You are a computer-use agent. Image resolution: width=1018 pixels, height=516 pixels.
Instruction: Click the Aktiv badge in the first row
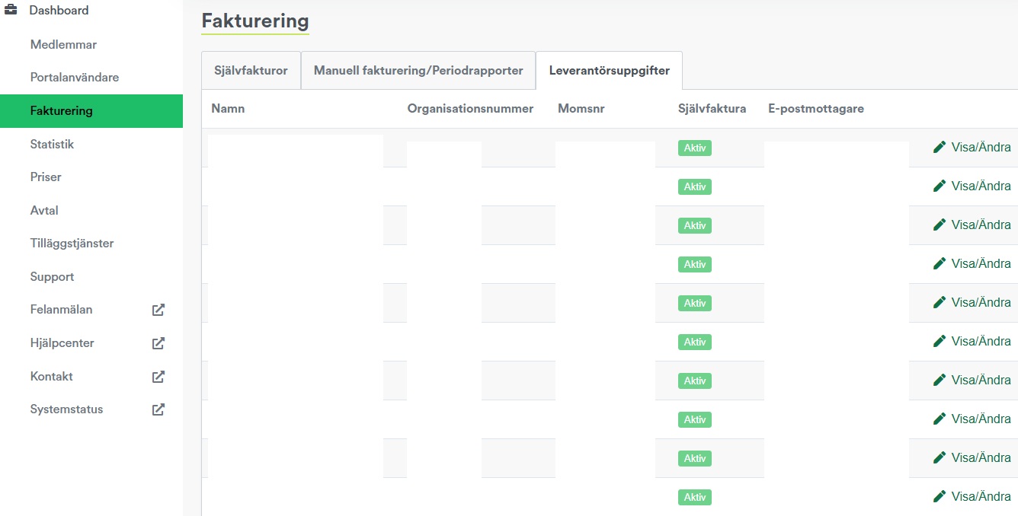click(694, 148)
